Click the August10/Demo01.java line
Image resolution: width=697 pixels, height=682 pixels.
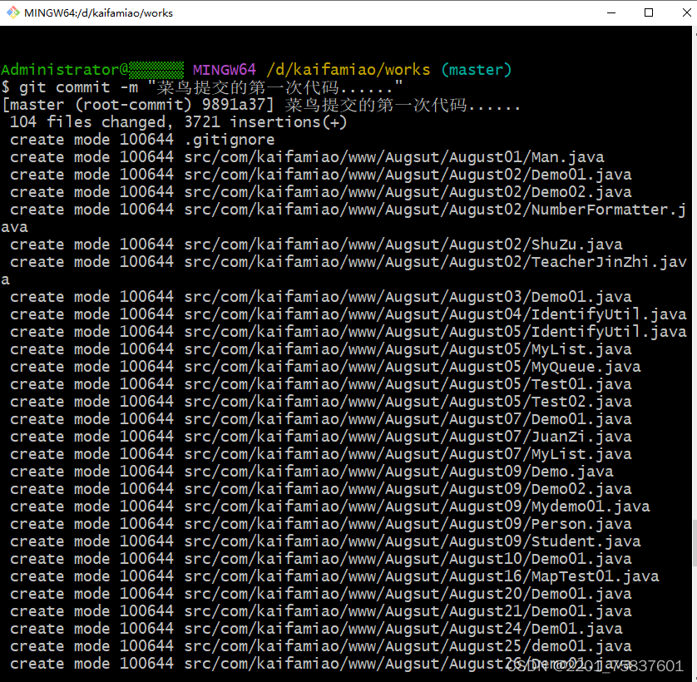(320, 559)
